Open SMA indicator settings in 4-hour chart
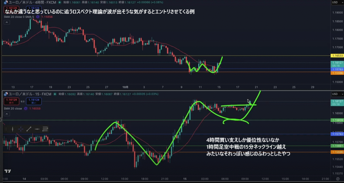 [38, 17]
